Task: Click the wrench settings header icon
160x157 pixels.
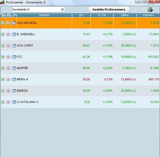Action: [14, 15]
